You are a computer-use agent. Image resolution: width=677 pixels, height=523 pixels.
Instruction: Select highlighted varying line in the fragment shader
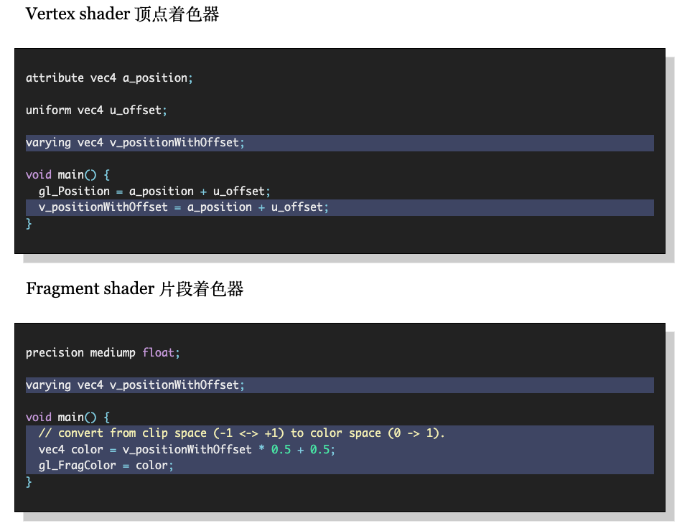pyautogui.click(x=135, y=385)
